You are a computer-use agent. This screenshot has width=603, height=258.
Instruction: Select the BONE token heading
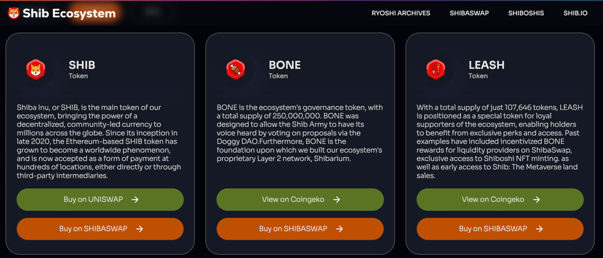click(x=284, y=65)
